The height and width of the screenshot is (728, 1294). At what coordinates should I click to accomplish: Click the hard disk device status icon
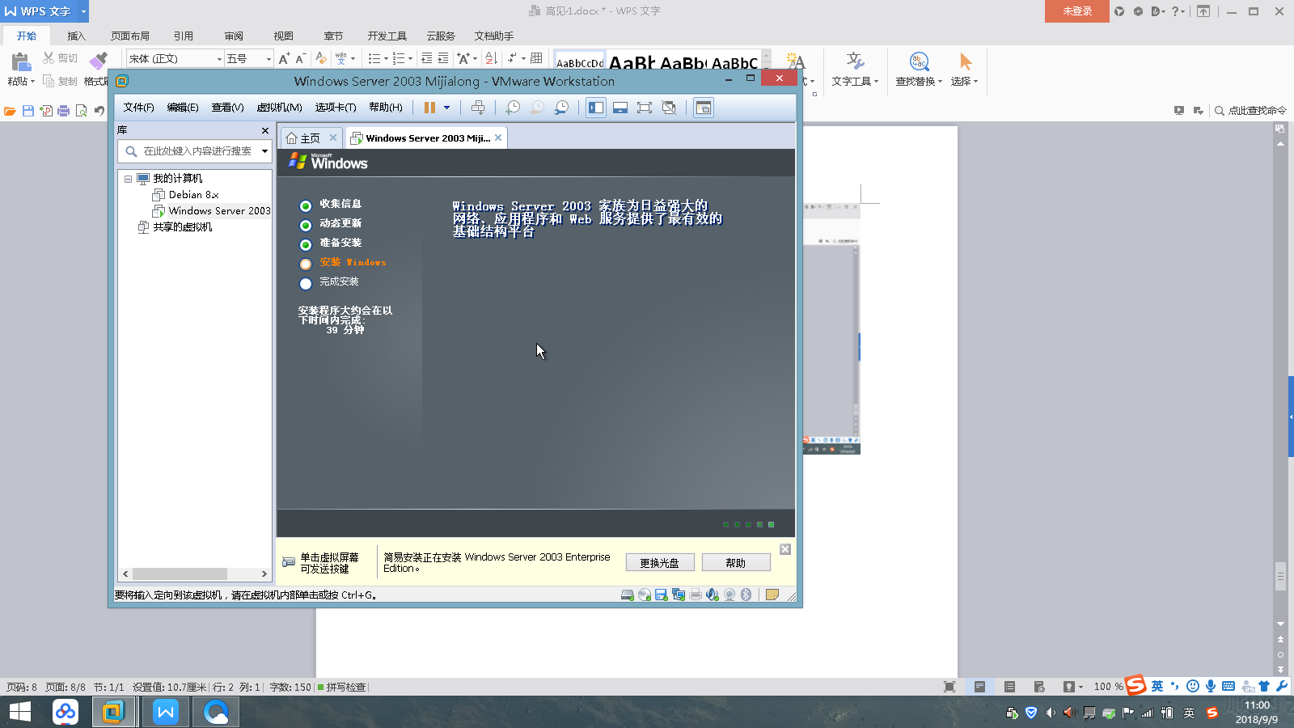pos(628,595)
